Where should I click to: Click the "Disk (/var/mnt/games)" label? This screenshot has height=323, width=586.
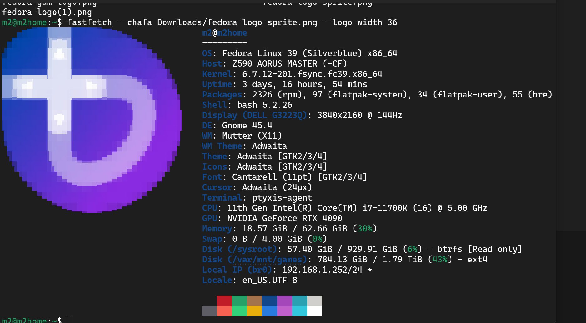pos(255,260)
